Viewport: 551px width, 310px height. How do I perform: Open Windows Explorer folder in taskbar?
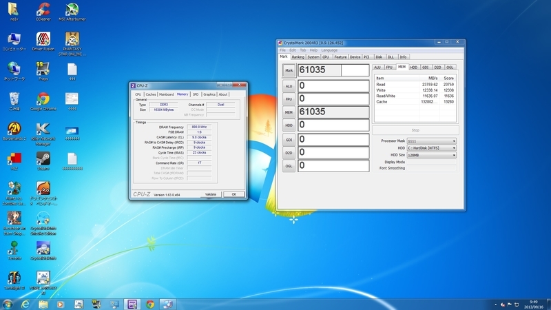coord(43,304)
